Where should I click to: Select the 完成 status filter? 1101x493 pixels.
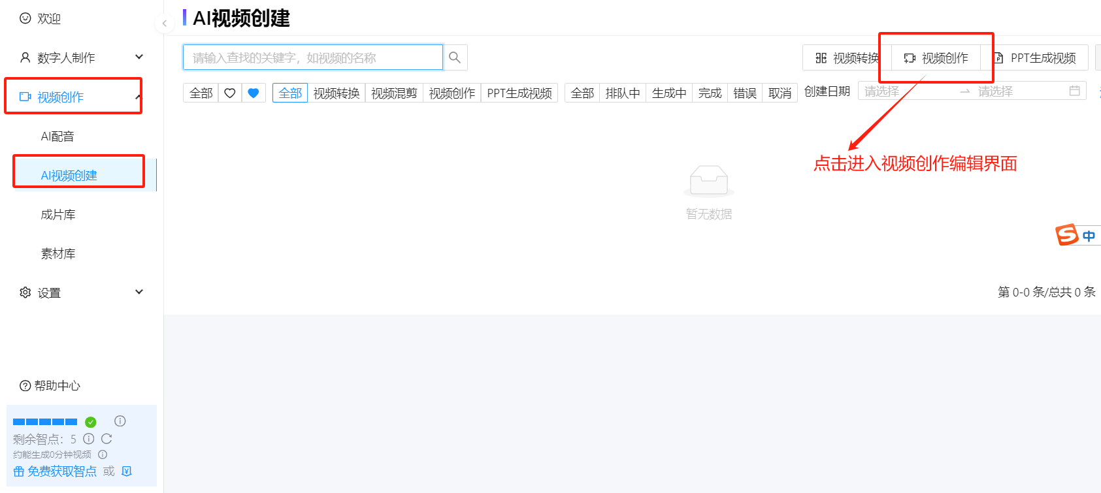[710, 93]
